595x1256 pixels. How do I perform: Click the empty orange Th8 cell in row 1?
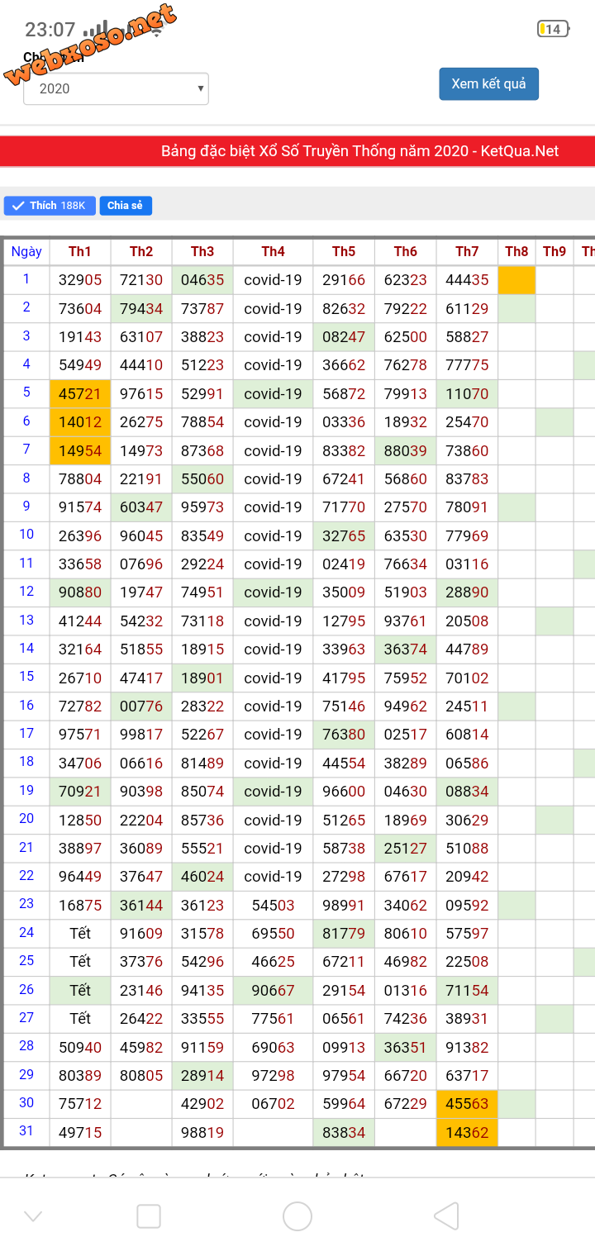point(516,280)
